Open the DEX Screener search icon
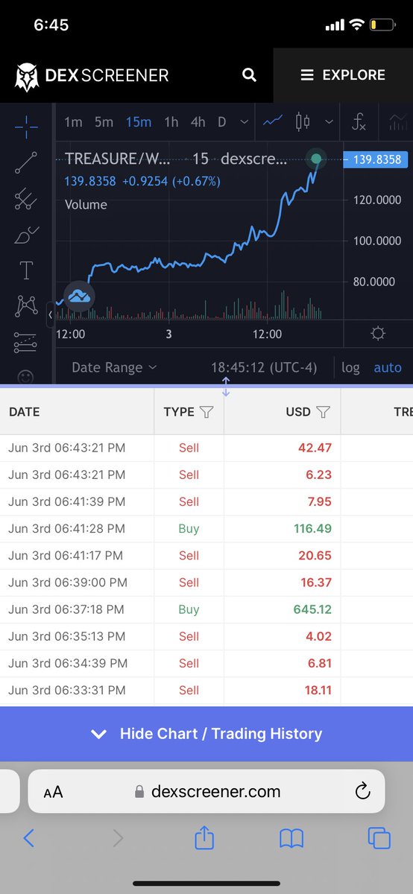Viewport: 413px width, 894px height. click(250, 75)
